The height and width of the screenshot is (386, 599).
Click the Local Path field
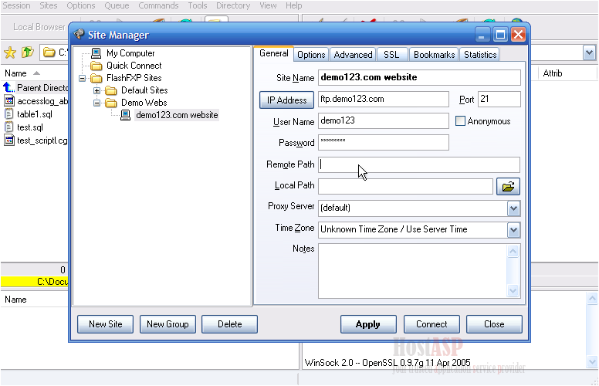405,186
